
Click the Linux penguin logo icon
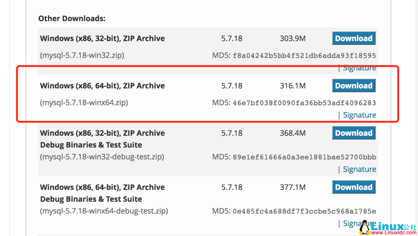[x=365, y=228]
